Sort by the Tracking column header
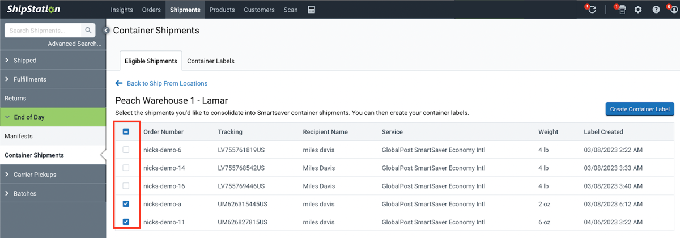 point(230,131)
